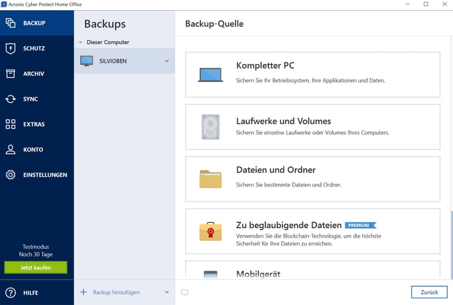Click the Sync arrows icon
This screenshot has width=453, height=305.
click(x=10, y=99)
